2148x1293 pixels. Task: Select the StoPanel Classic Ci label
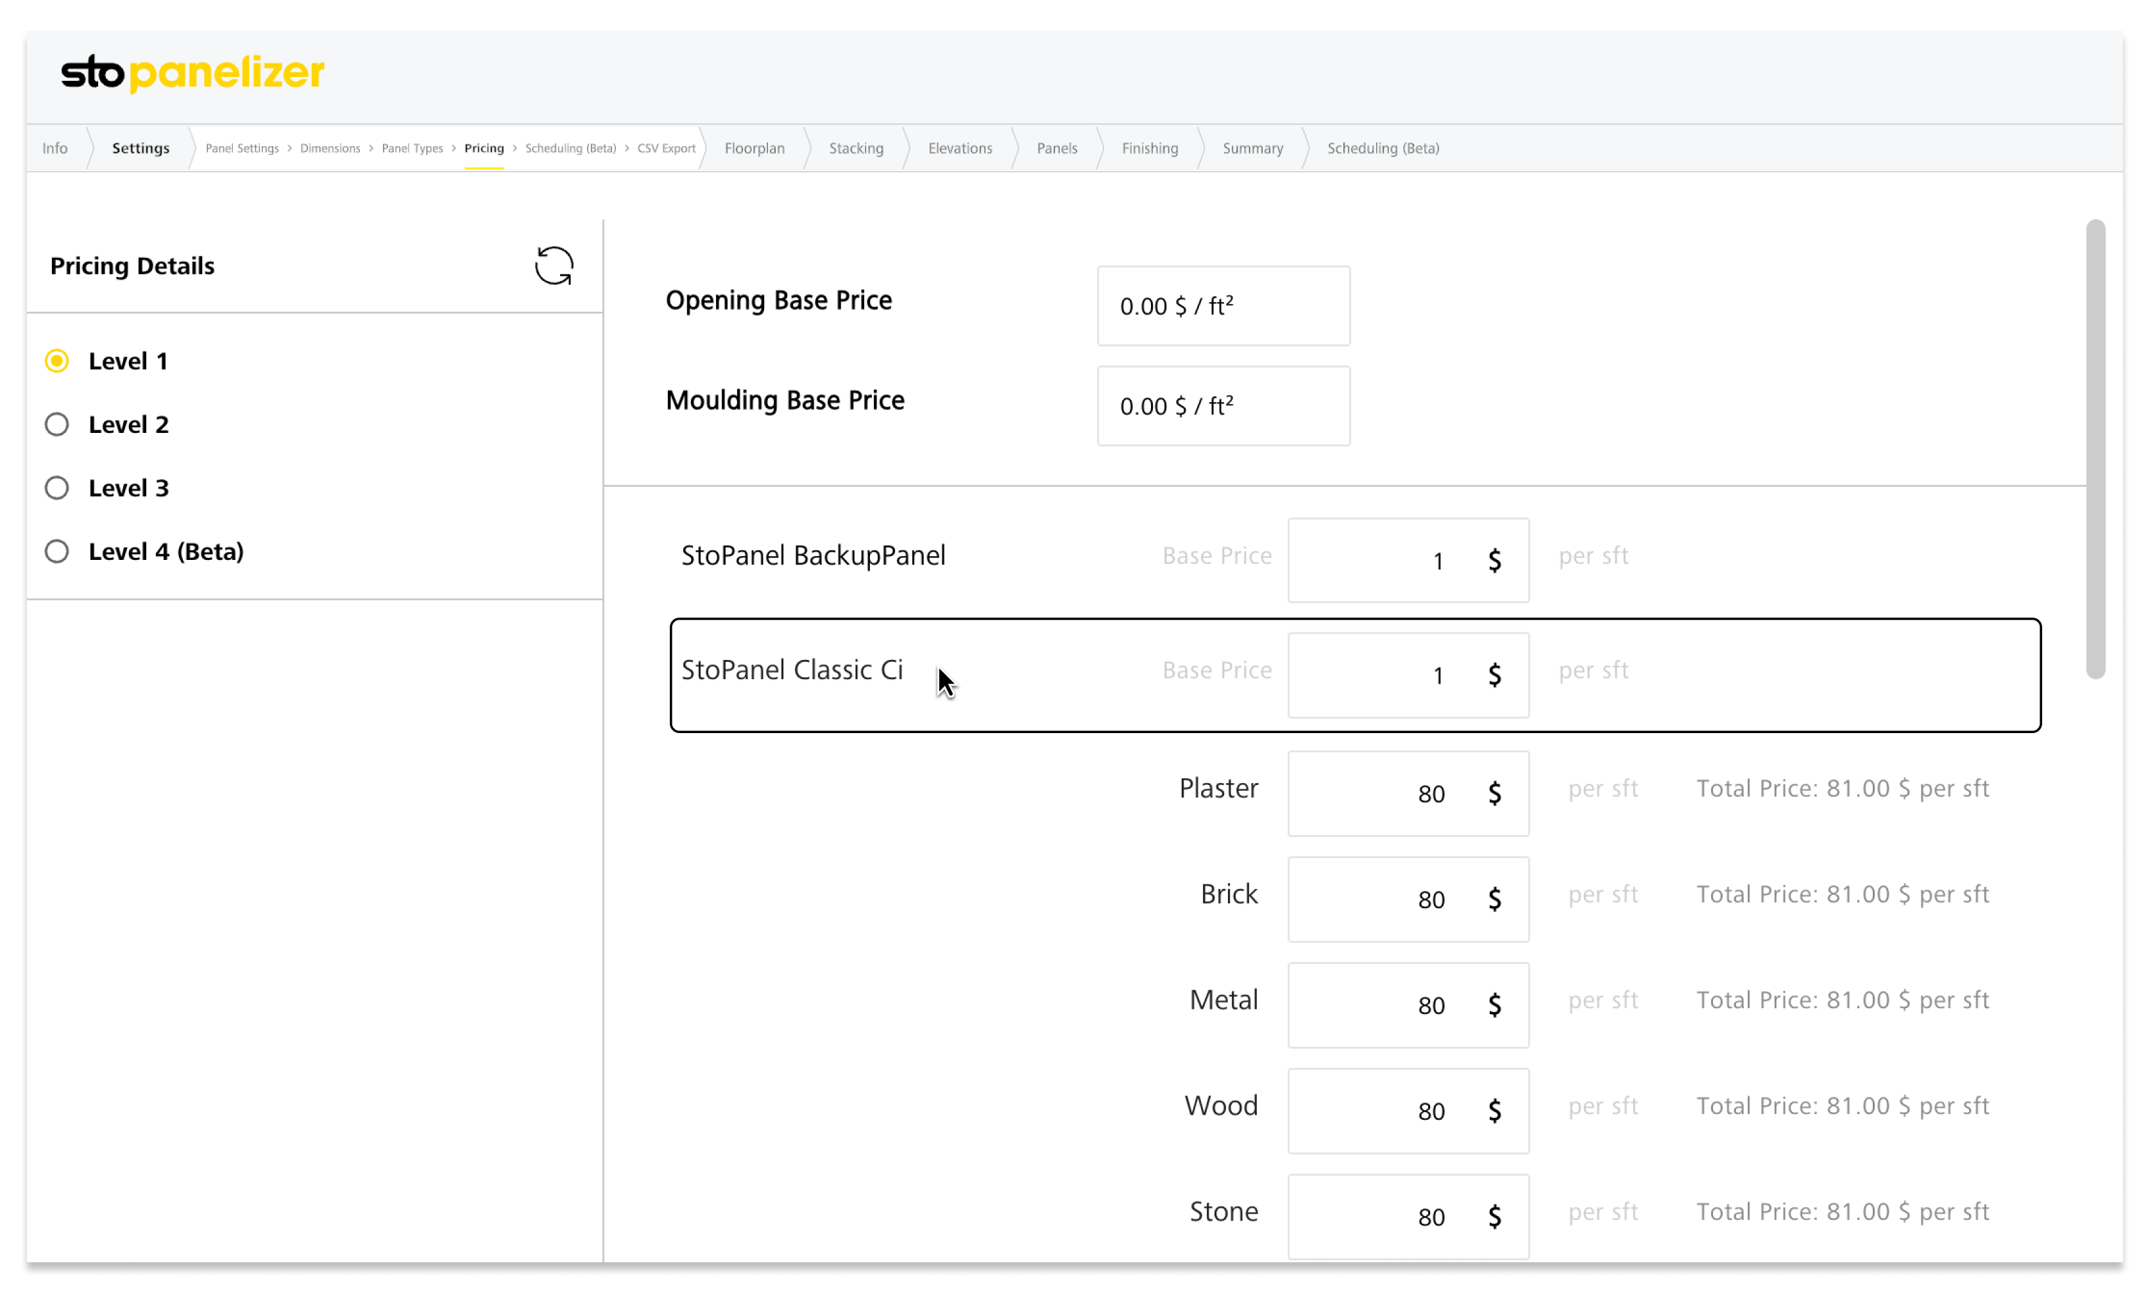(791, 670)
